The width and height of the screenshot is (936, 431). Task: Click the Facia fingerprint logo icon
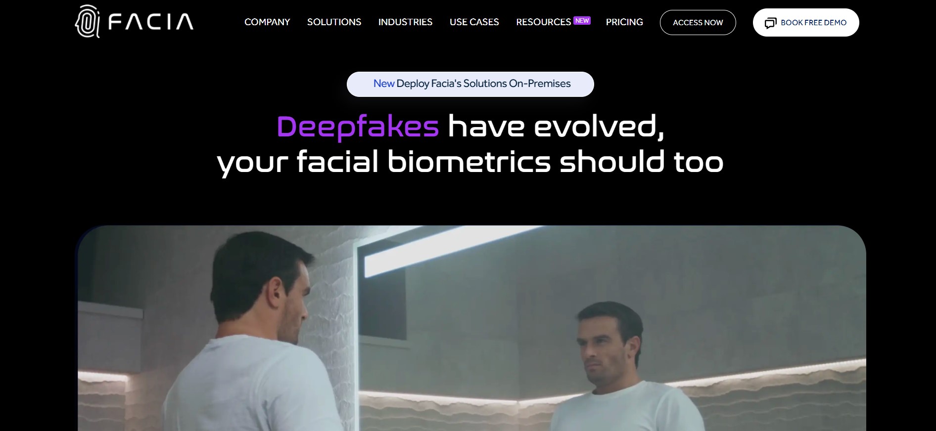click(x=87, y=22)
